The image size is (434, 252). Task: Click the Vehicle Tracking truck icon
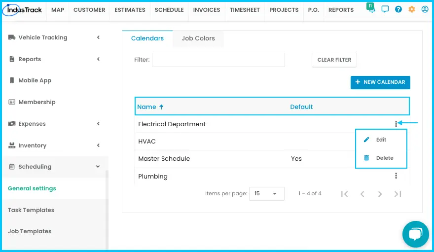12,37
